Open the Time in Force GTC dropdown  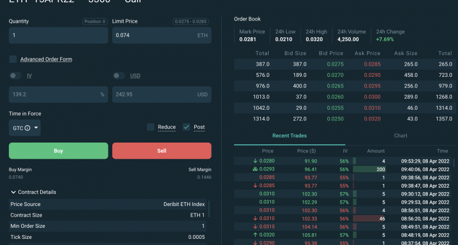pyautogui.click(x=25, y=128)
